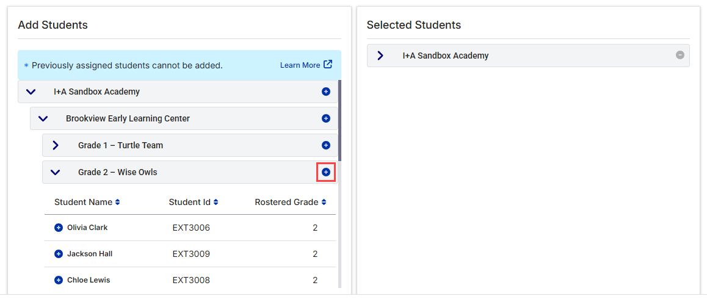The height and width of the screenshot is (299, 707).
Task: Select the Chloe Lewis name text
Action: (x=89, y=280)
